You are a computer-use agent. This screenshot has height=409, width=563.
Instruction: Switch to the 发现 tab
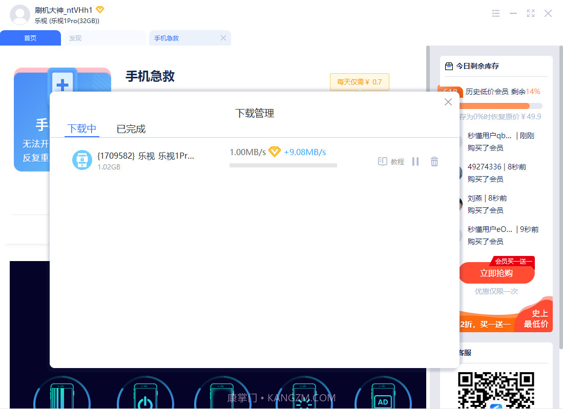pyautogui.click(x=75, y=38)
